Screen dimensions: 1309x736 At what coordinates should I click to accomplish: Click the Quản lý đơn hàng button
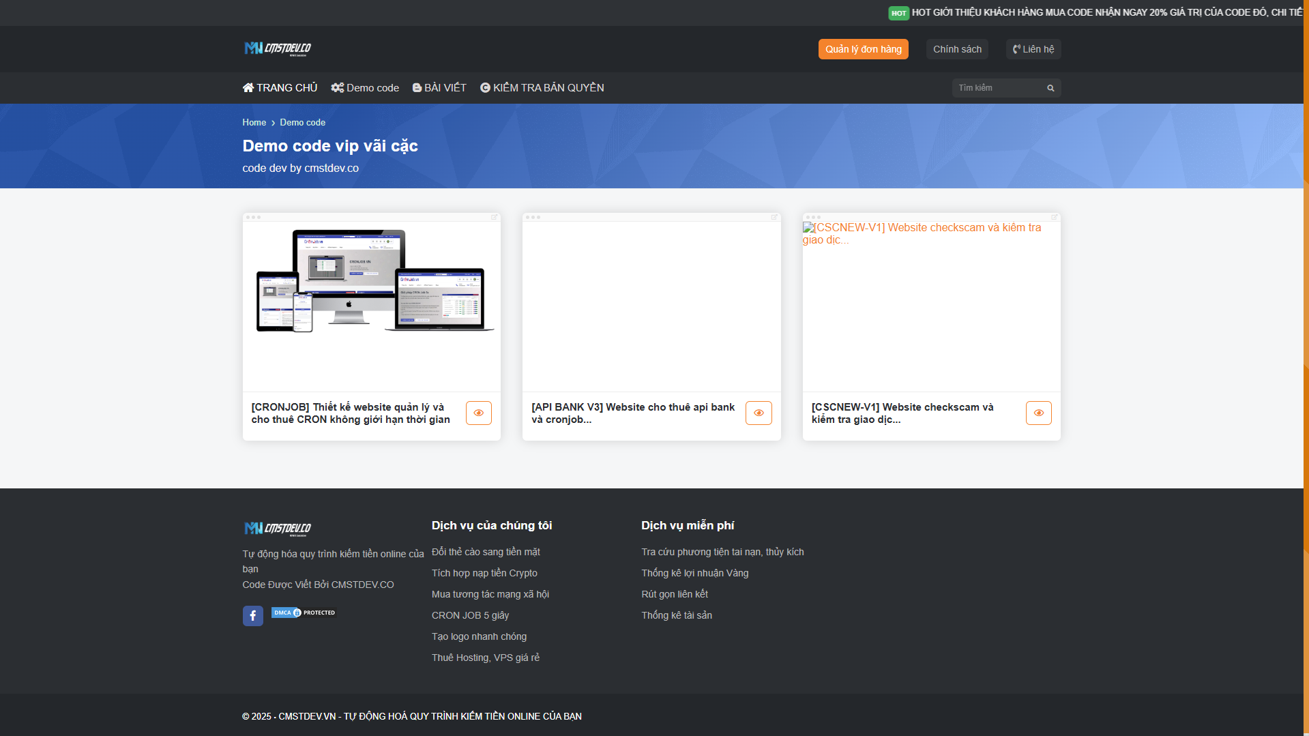pyautogui.click(x=863, y=49)
